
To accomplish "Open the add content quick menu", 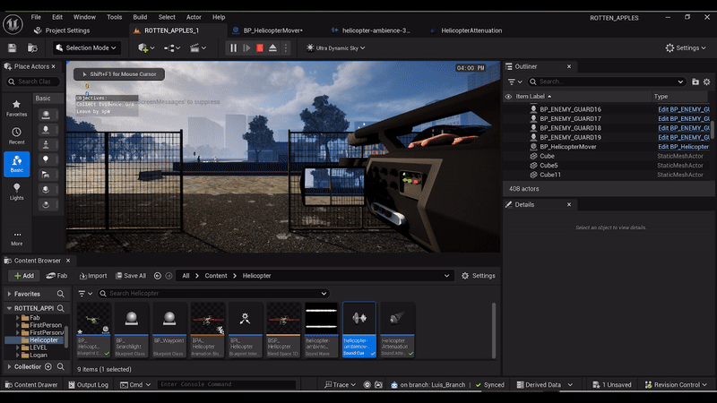I will tap(146, 48).
